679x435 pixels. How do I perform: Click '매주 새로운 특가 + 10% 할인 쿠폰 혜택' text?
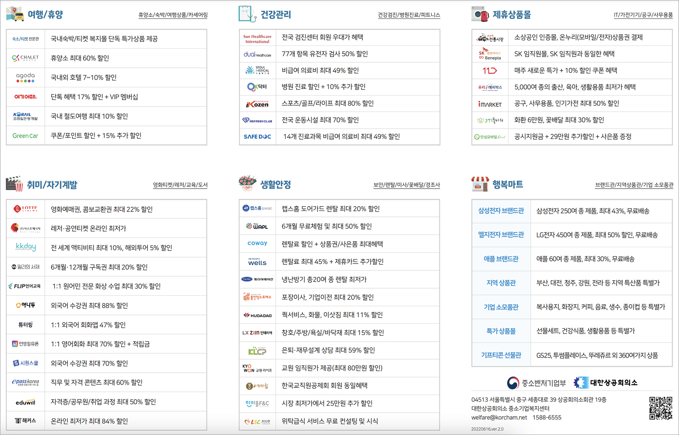tap(566, 70)
